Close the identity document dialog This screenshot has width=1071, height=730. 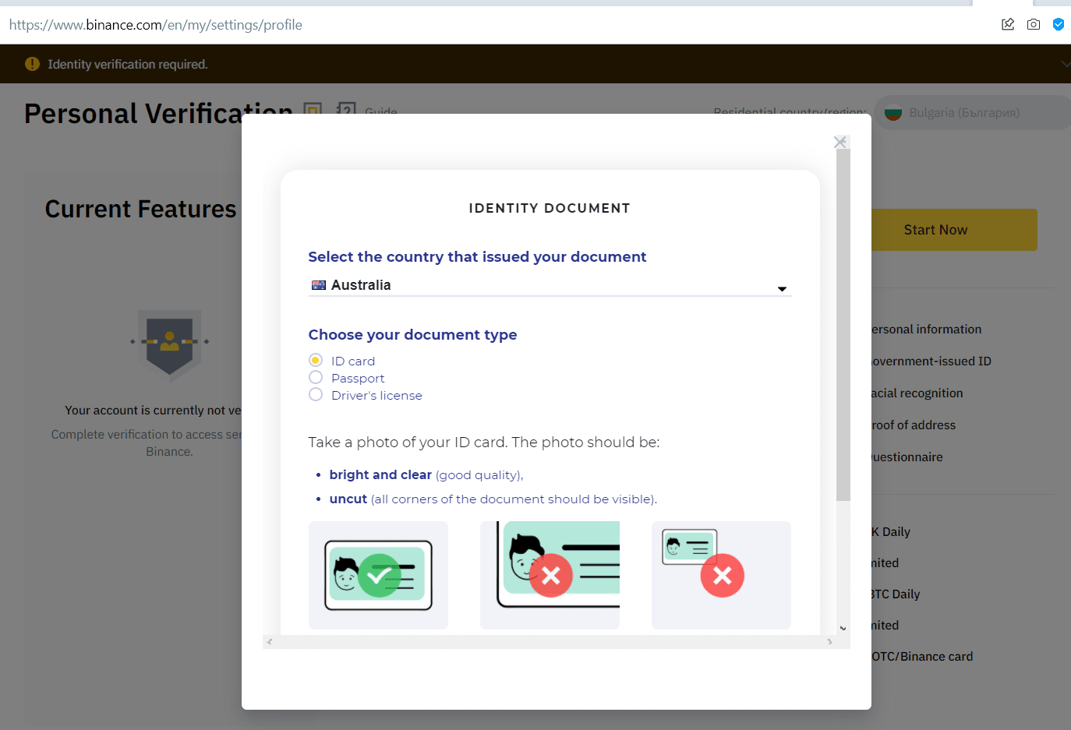tap(839, 142)
